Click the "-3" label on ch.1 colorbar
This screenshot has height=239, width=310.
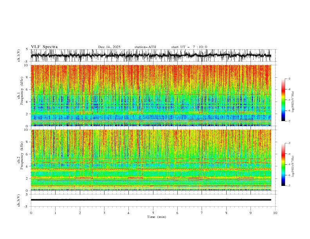(289, 78)
